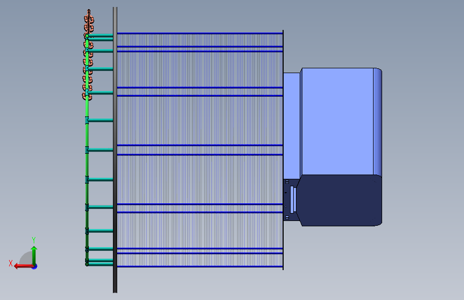Screen dimensions: 464x300
Task: Select the tall dark gray vertical plate
Action: click(115, 150)
